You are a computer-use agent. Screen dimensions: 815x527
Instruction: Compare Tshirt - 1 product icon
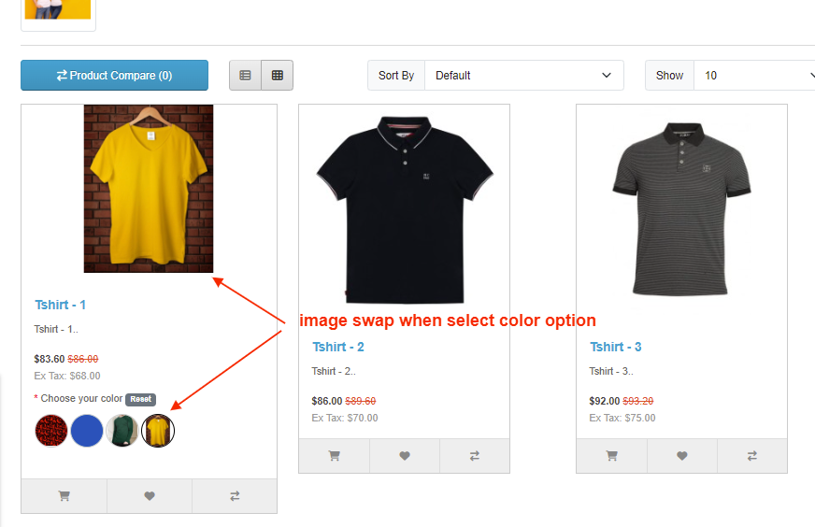tap(235, 496)
